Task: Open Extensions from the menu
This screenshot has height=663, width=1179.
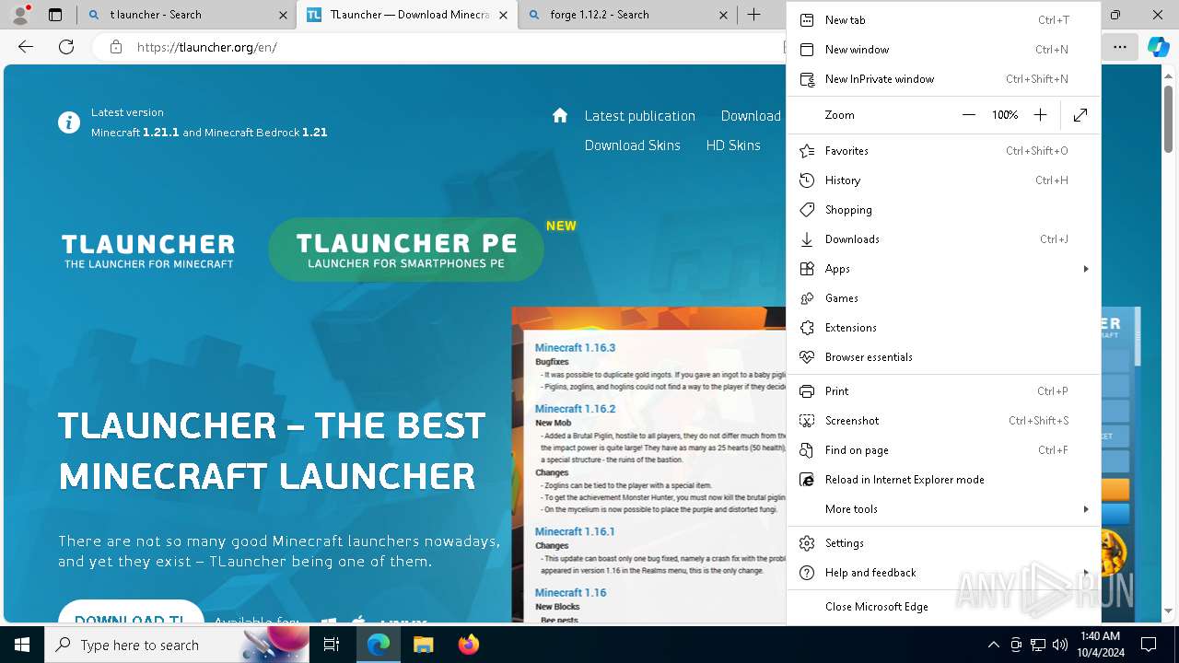Action: pos(943,328)
